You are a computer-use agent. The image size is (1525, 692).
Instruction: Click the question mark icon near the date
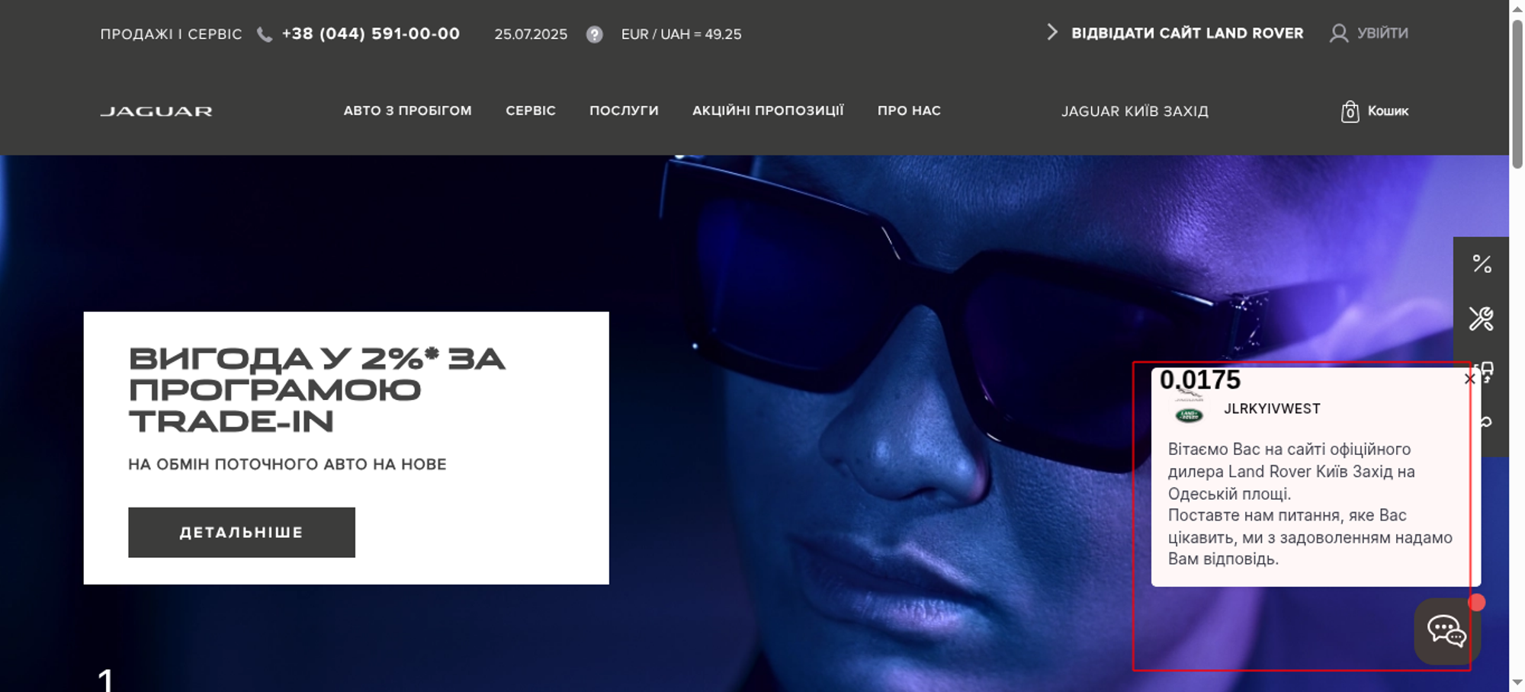pos(595,34)
